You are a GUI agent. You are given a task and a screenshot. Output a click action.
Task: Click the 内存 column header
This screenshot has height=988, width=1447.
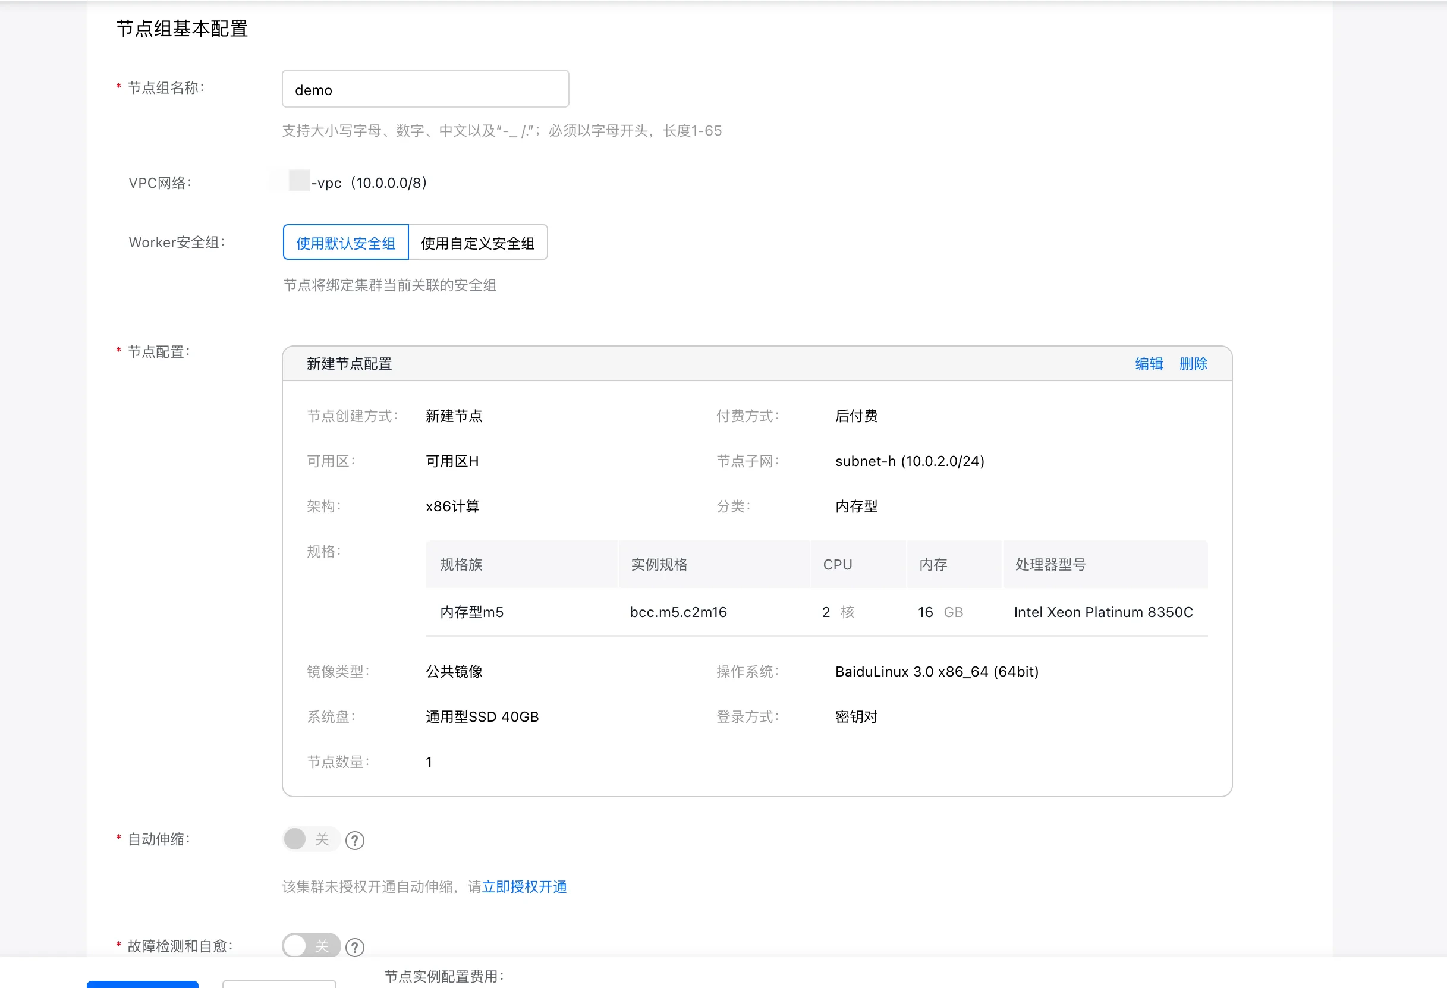[x=933, y=565]
